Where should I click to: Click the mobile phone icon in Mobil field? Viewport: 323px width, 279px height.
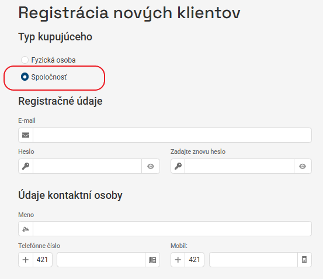pos(304,260)
